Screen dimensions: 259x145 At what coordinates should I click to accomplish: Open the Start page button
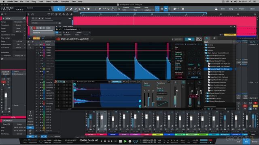[x=223, y=9]
